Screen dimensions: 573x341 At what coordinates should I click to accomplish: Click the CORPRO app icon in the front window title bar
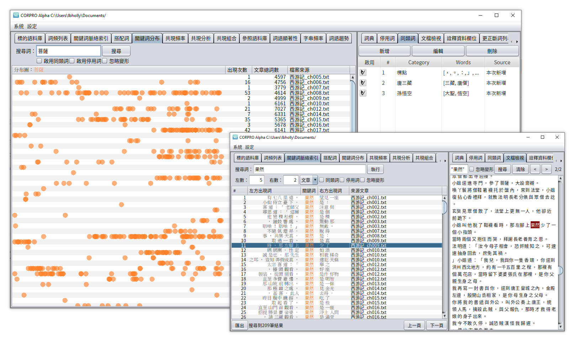point(235,137)
